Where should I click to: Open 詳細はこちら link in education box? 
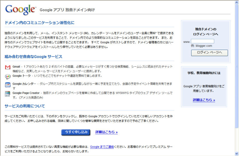point(204,100)
